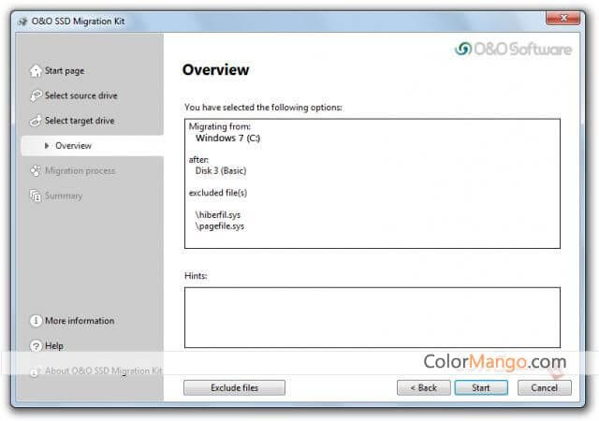Select the \pagefile.sys excluded file line
Image resolution: width=599 pixels, height=421 pixels.
[221, 225]
